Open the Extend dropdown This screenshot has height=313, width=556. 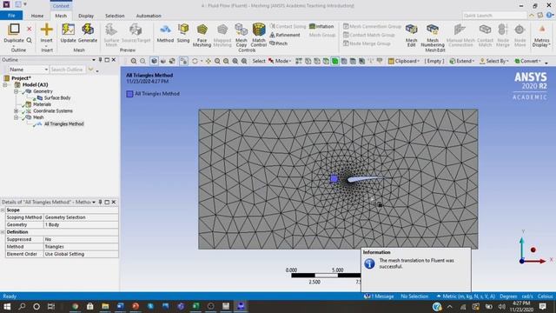coord(462,61)
